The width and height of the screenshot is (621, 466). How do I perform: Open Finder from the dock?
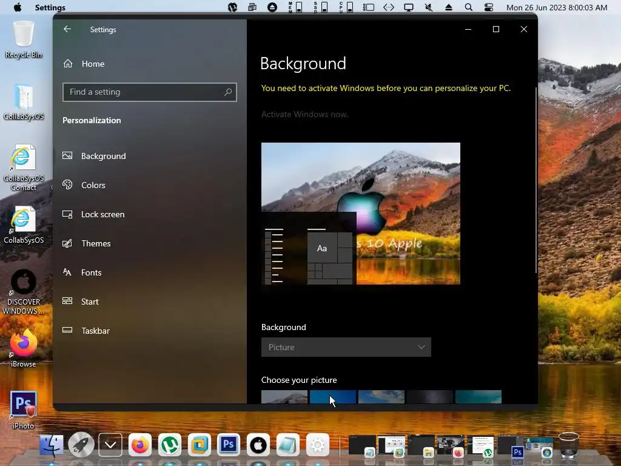tap(52, 445)
